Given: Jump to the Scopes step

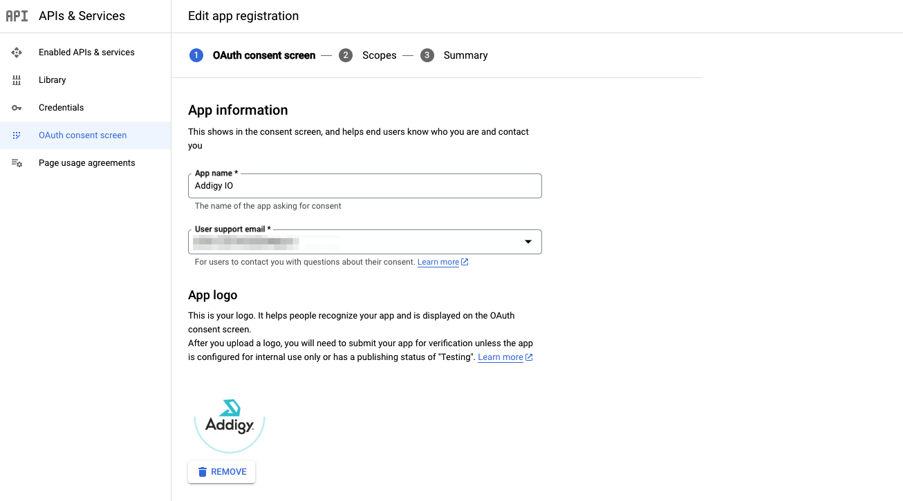Looking at the screenshot, I should pos(380,55).
